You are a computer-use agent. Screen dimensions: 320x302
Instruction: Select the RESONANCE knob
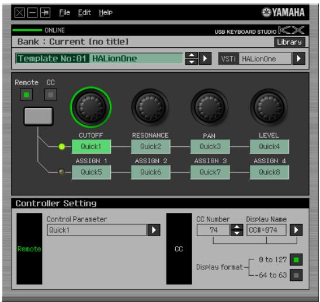click(x=150, y=107)
